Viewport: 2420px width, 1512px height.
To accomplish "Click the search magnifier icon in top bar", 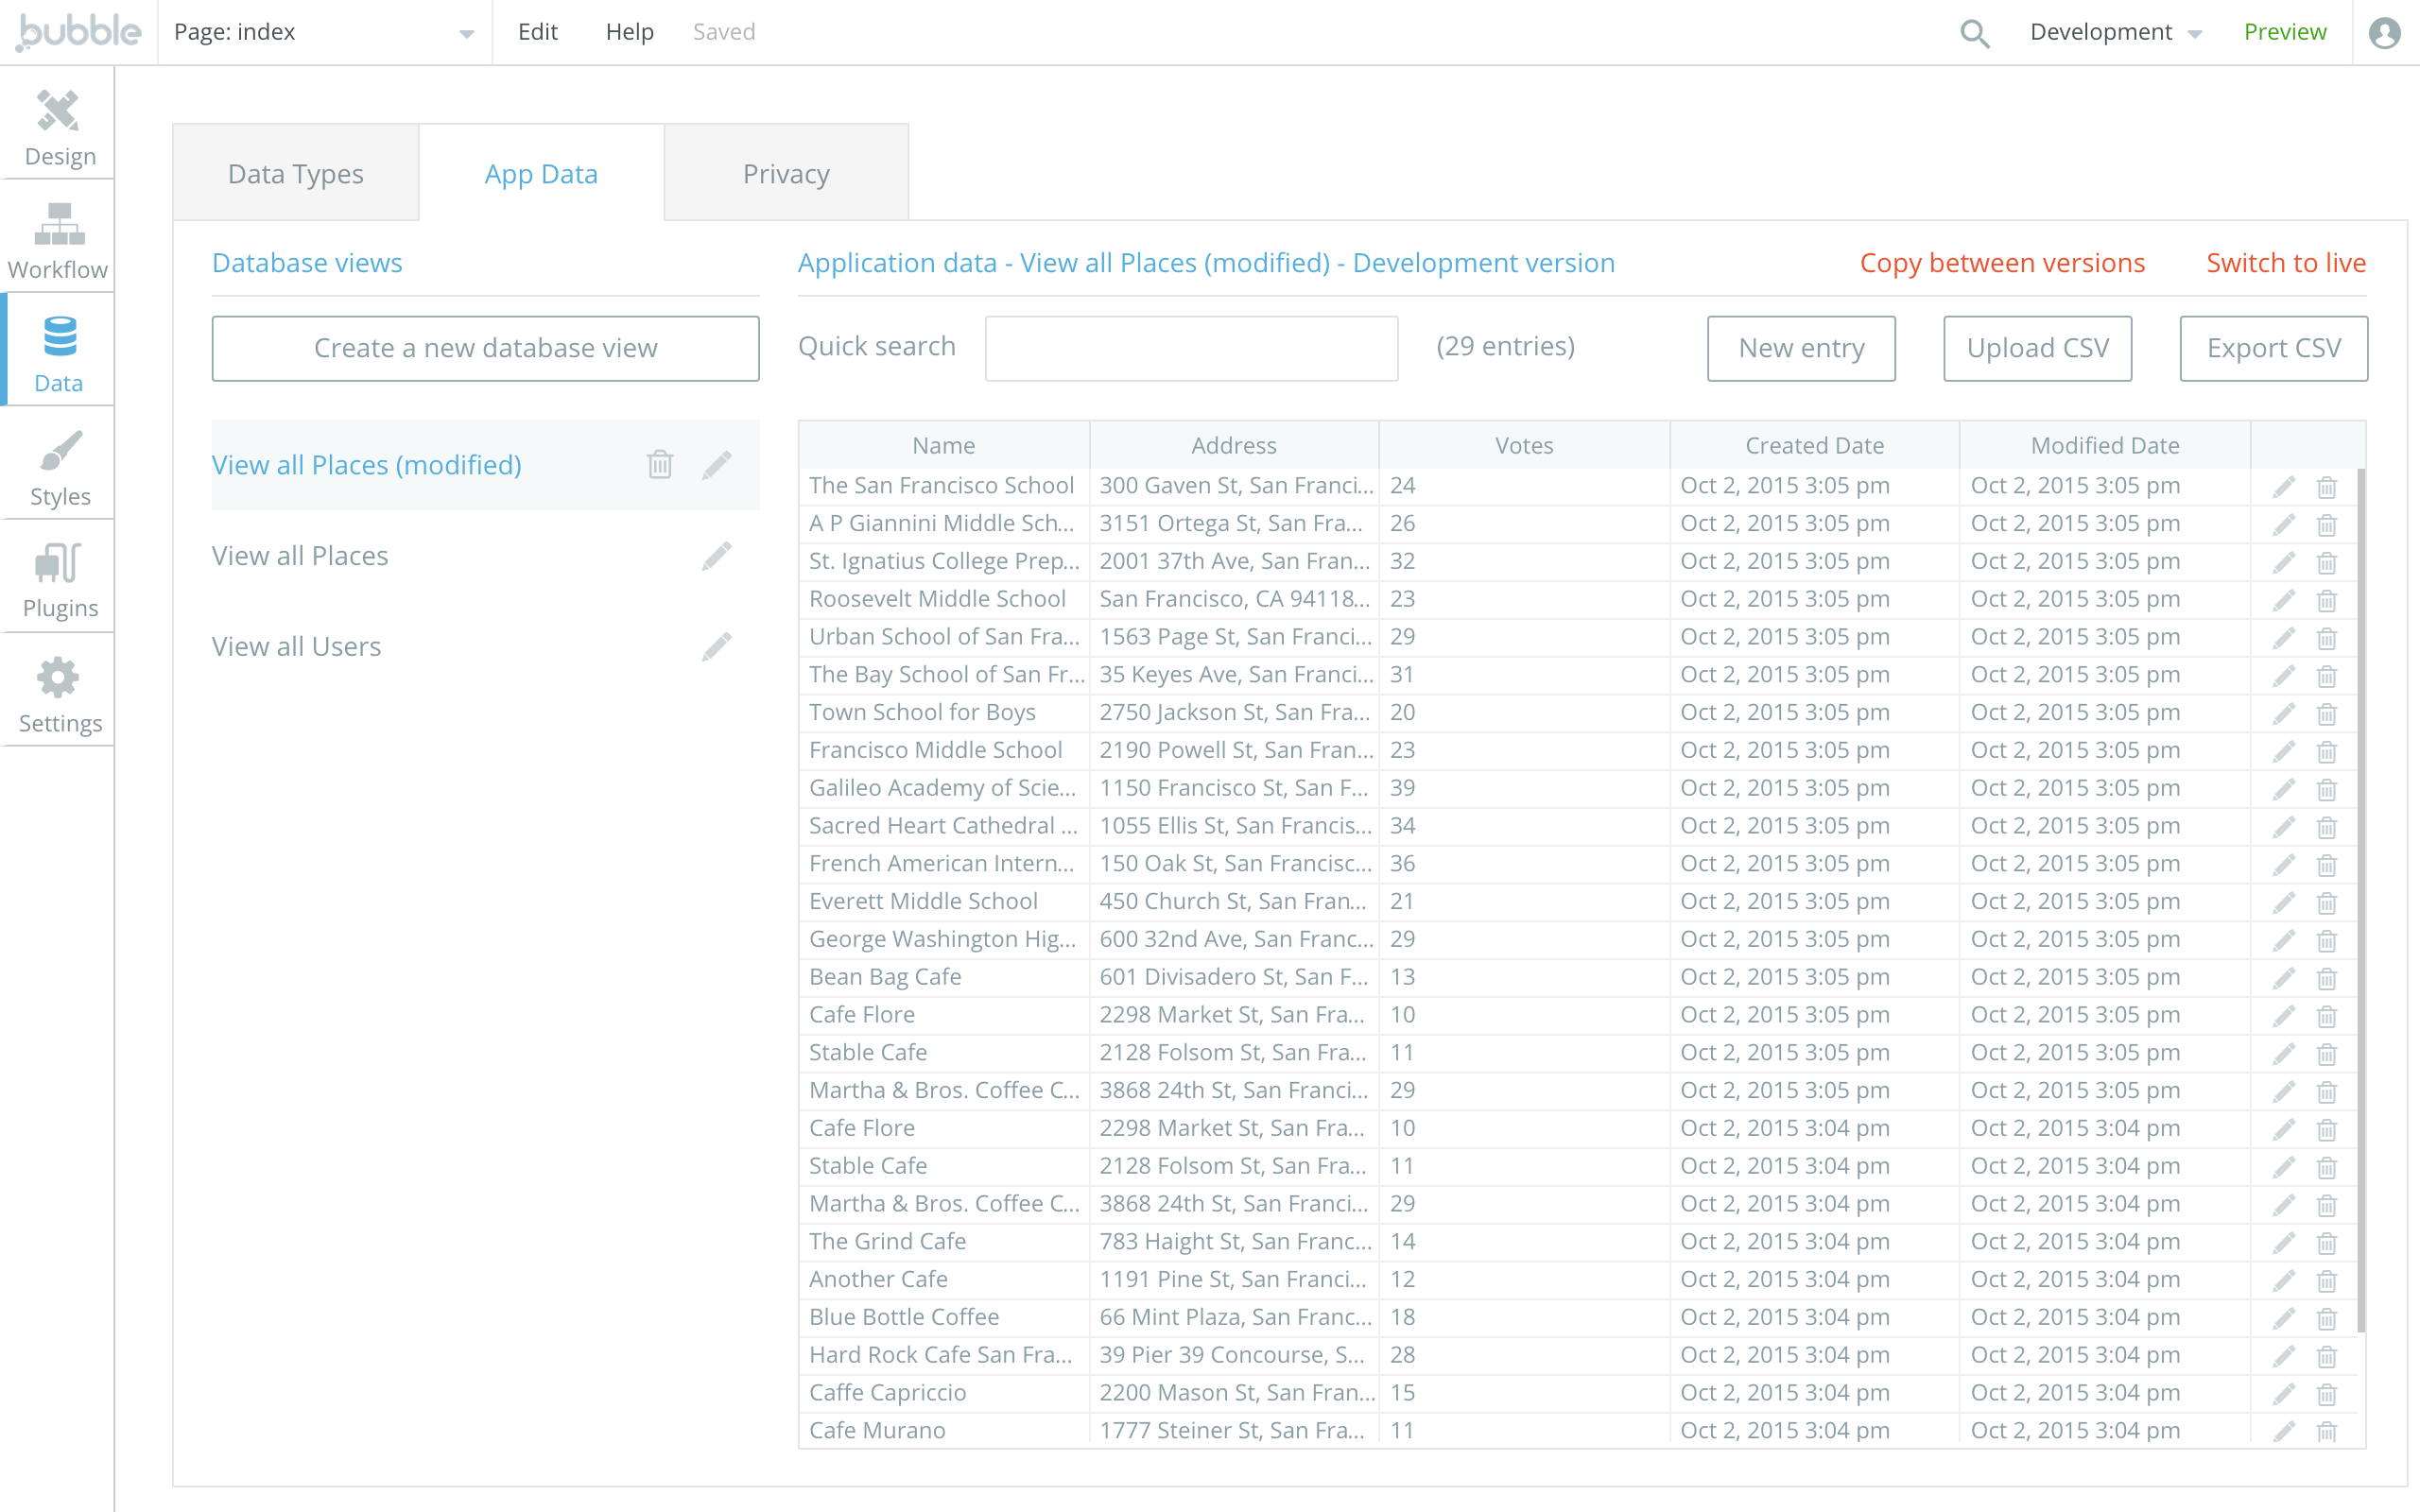I will coord(1974,33).
